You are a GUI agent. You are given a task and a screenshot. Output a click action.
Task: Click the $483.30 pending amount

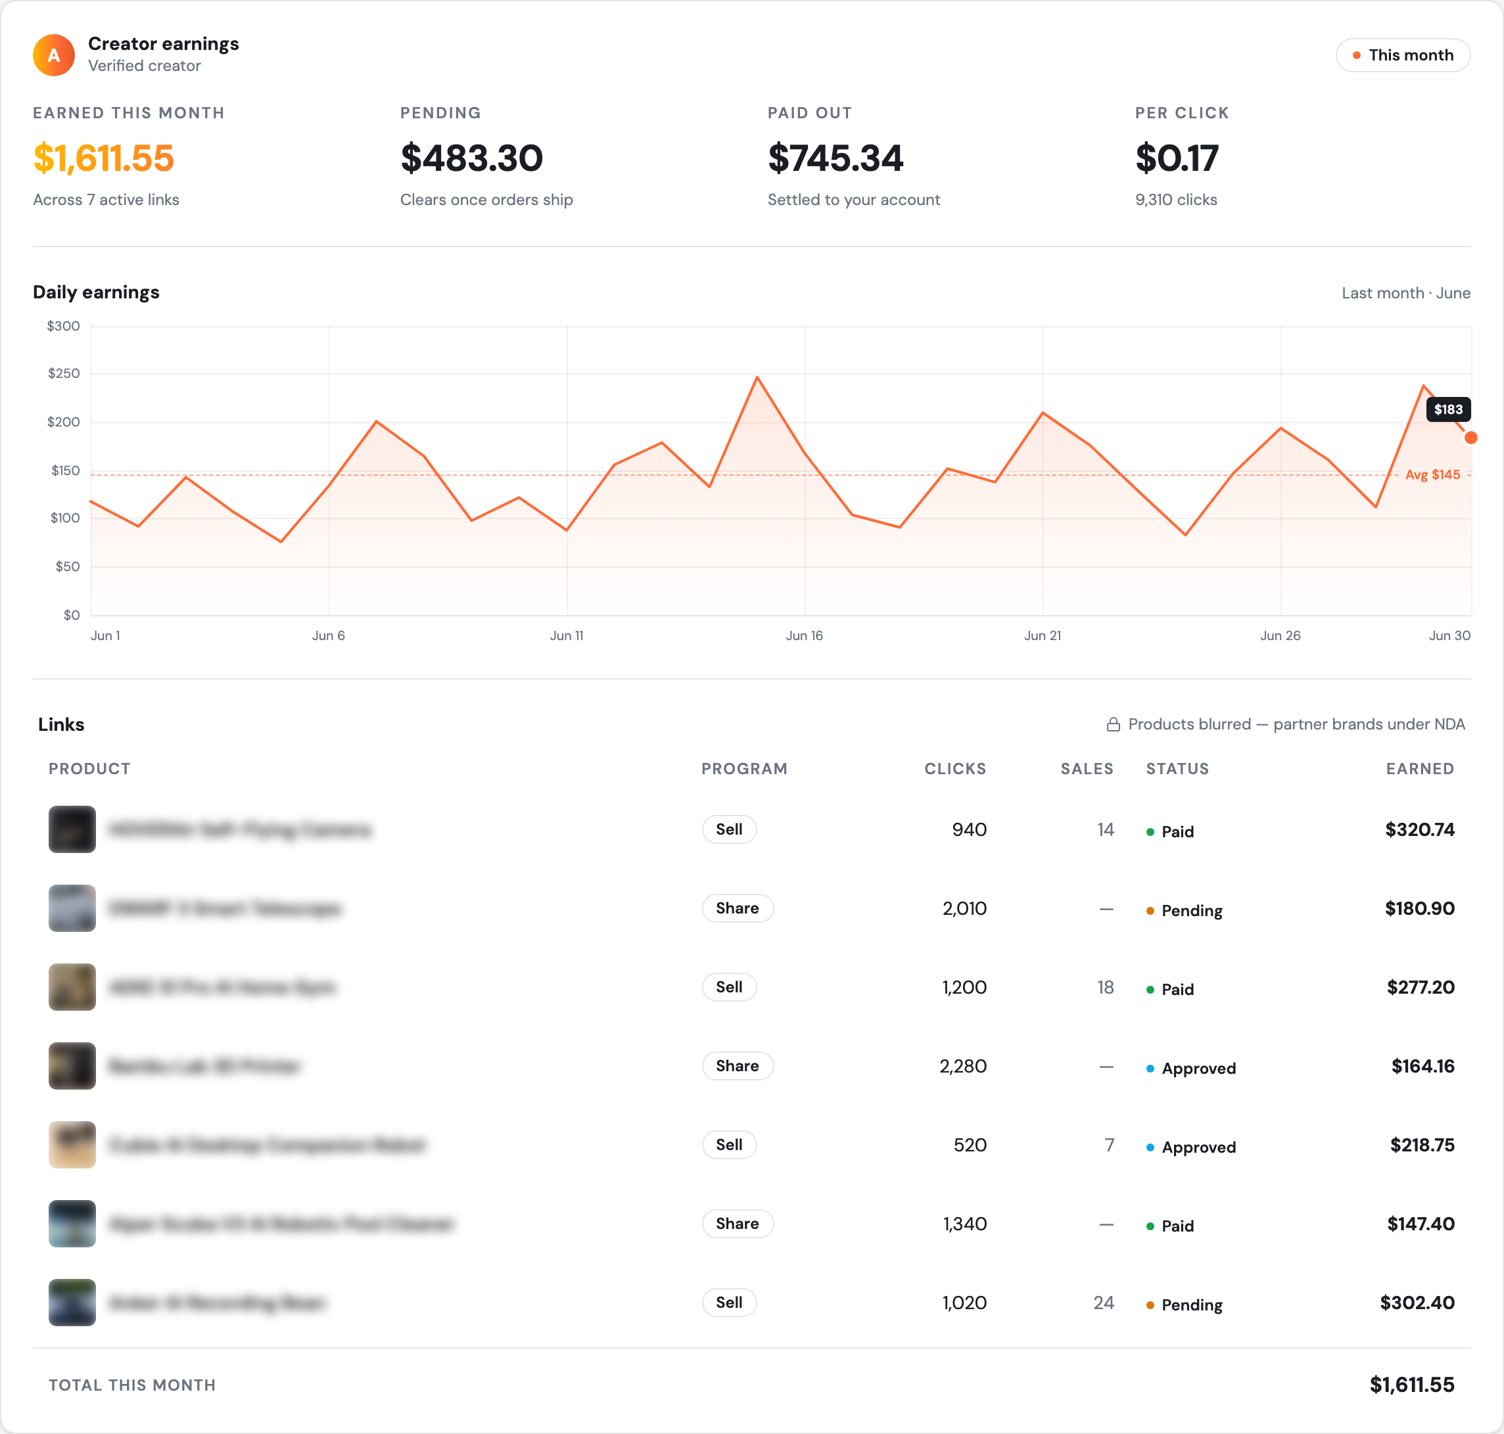pos(472,158)
